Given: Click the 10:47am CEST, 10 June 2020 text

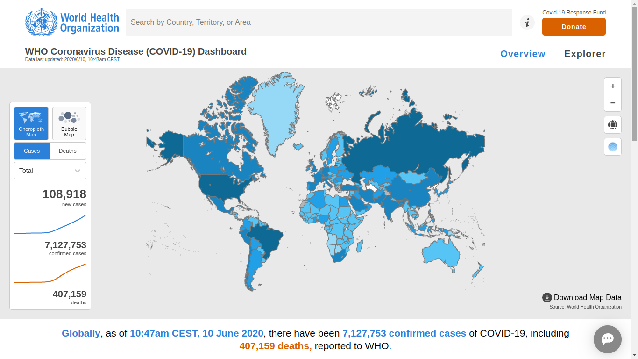Looking at the screenshot, I should coord(197,333).
